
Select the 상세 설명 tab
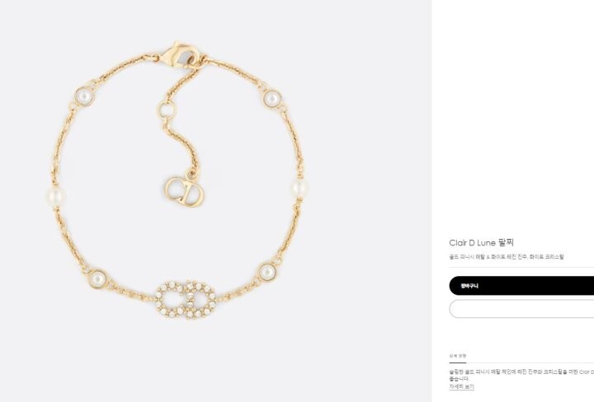458,356
